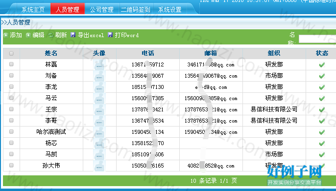
Task: Click status checkmark for 林磊
Action: point(322,65)
